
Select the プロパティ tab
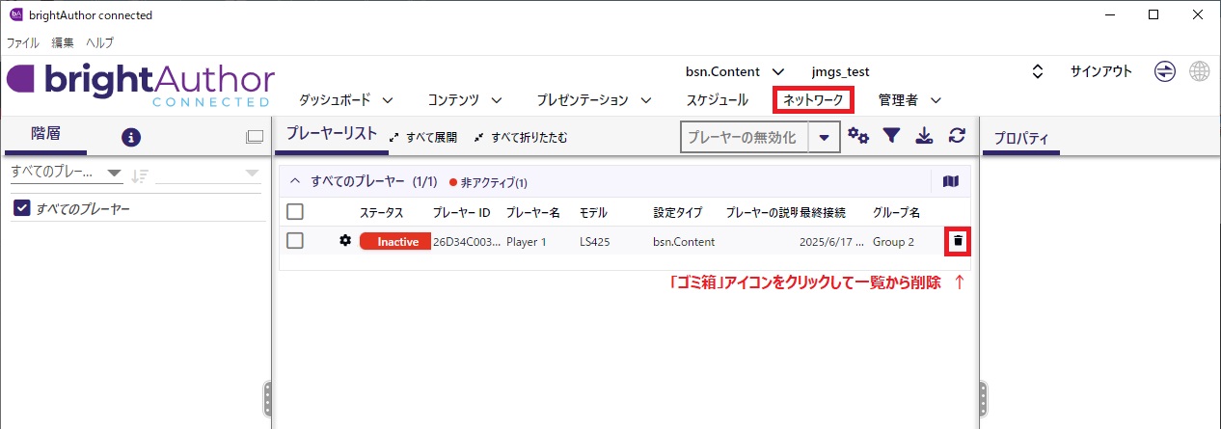pos(1021,137)
